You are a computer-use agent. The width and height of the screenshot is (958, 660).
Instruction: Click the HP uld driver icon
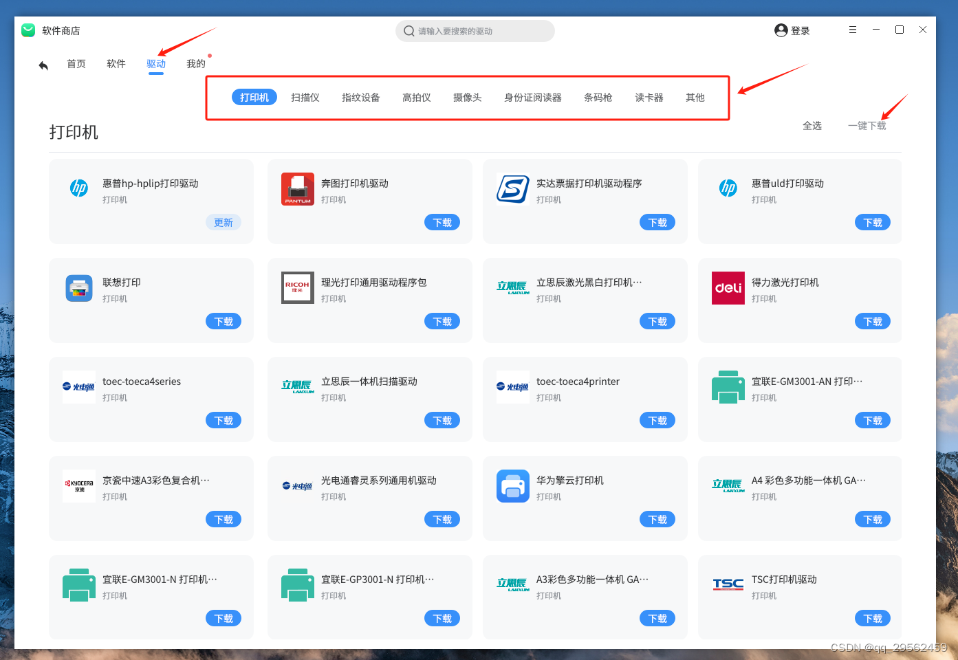point(728,188)
